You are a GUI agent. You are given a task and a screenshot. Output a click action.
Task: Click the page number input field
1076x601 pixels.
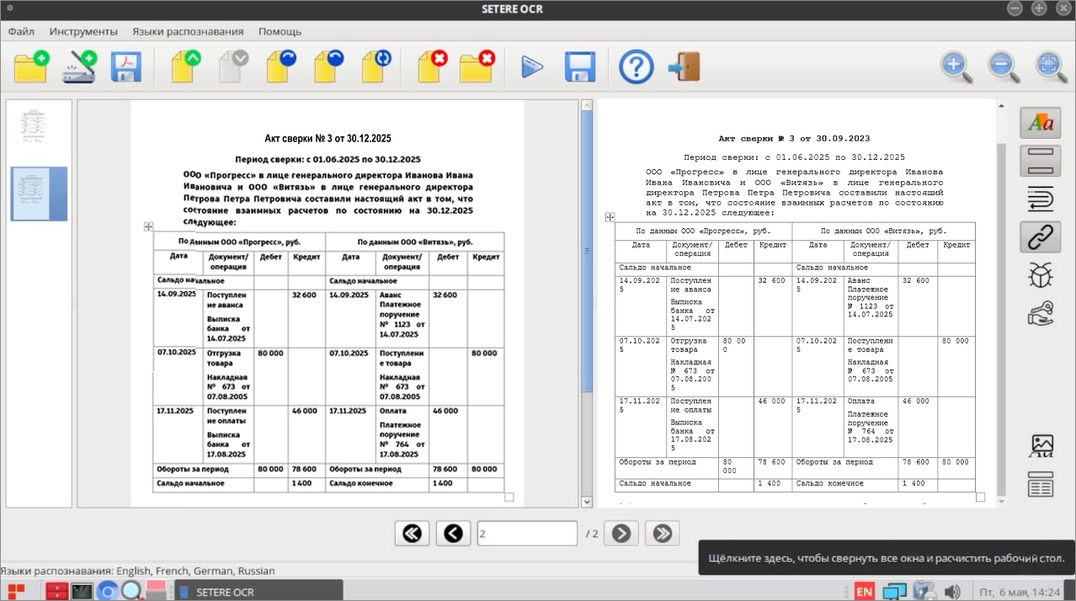point(526,533)
